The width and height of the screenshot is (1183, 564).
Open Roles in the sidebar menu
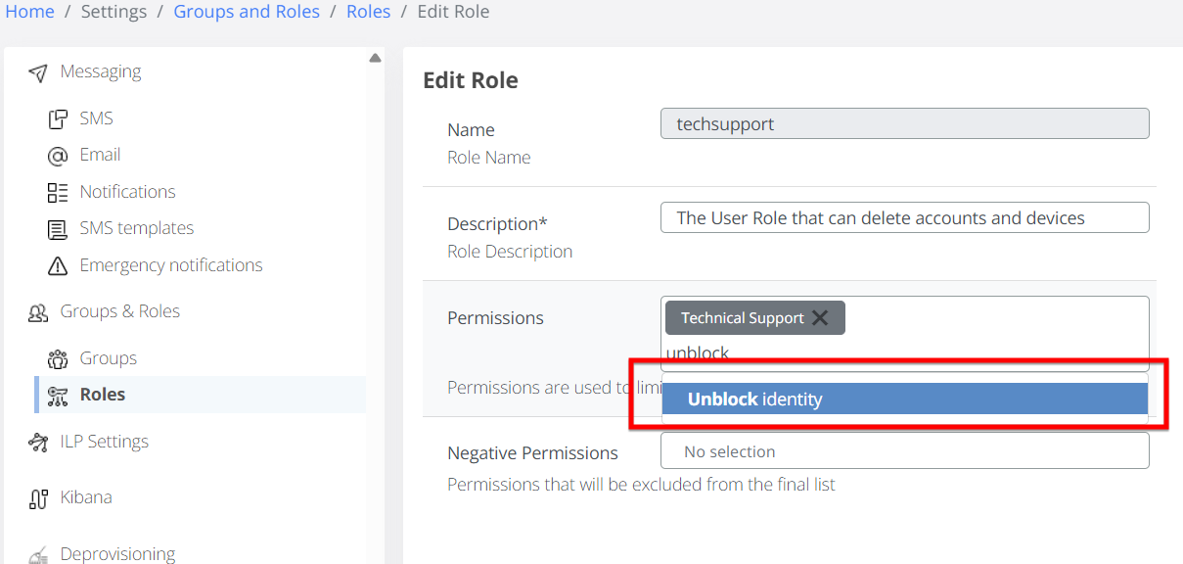pos(102,395)
